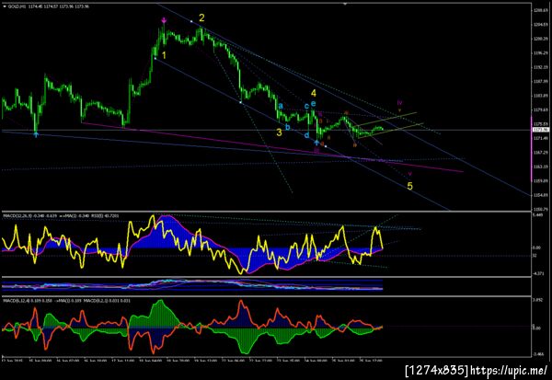Select the blue sub-wave label b
This screenshot has width=552, height=380.
tap(288, 127)
